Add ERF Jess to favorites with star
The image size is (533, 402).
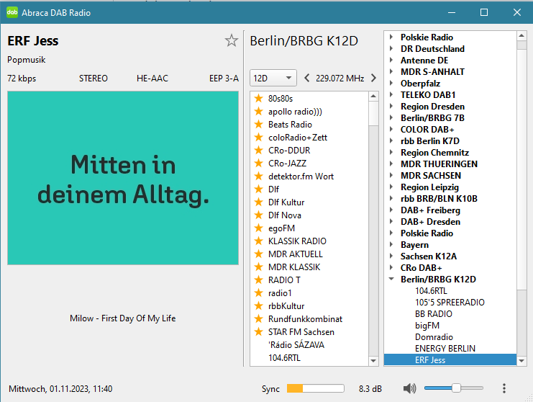(x=231, y=40)
